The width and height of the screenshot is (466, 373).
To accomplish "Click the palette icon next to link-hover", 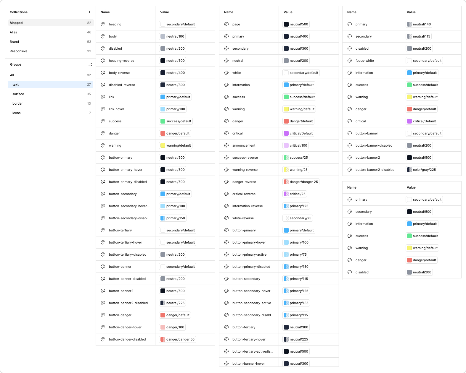I will 103,109.
